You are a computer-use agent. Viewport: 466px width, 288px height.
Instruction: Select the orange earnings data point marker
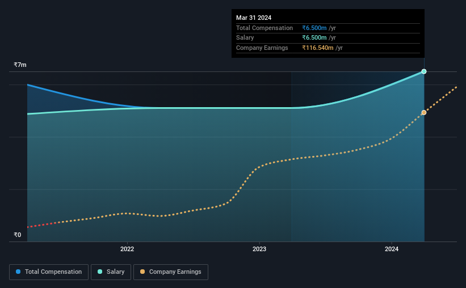click(424, 112)
